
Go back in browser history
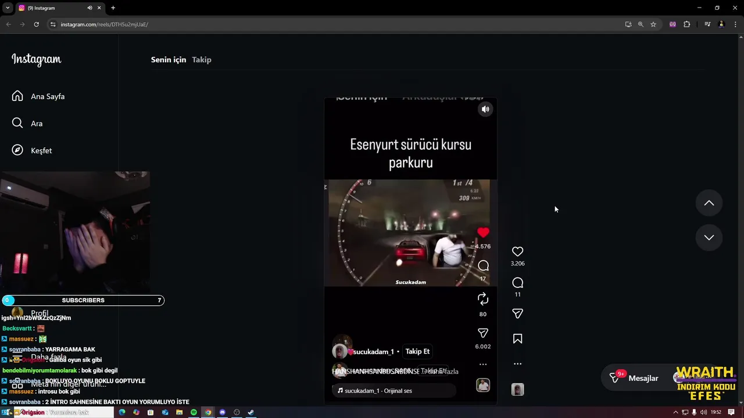point(8,24)
